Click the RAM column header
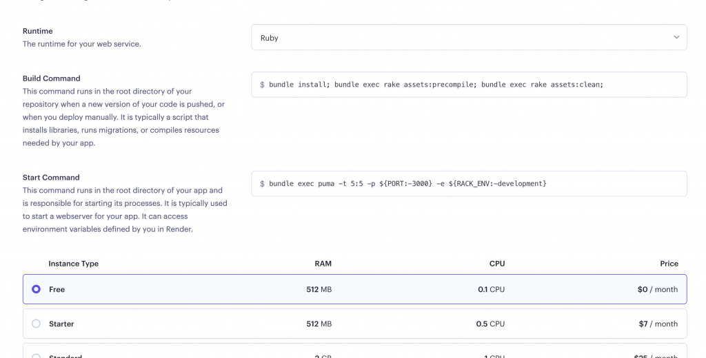 click(323, 264)
